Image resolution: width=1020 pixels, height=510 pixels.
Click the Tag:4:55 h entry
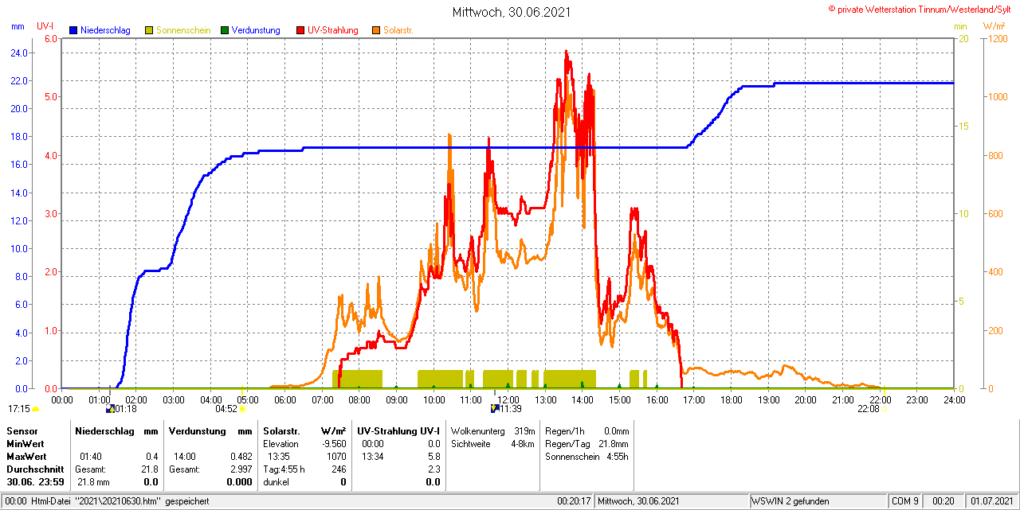284,469
